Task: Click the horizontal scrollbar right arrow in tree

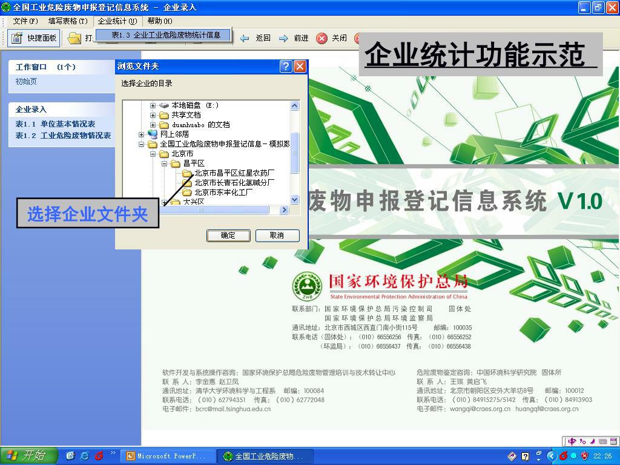Action: point(284,210)
